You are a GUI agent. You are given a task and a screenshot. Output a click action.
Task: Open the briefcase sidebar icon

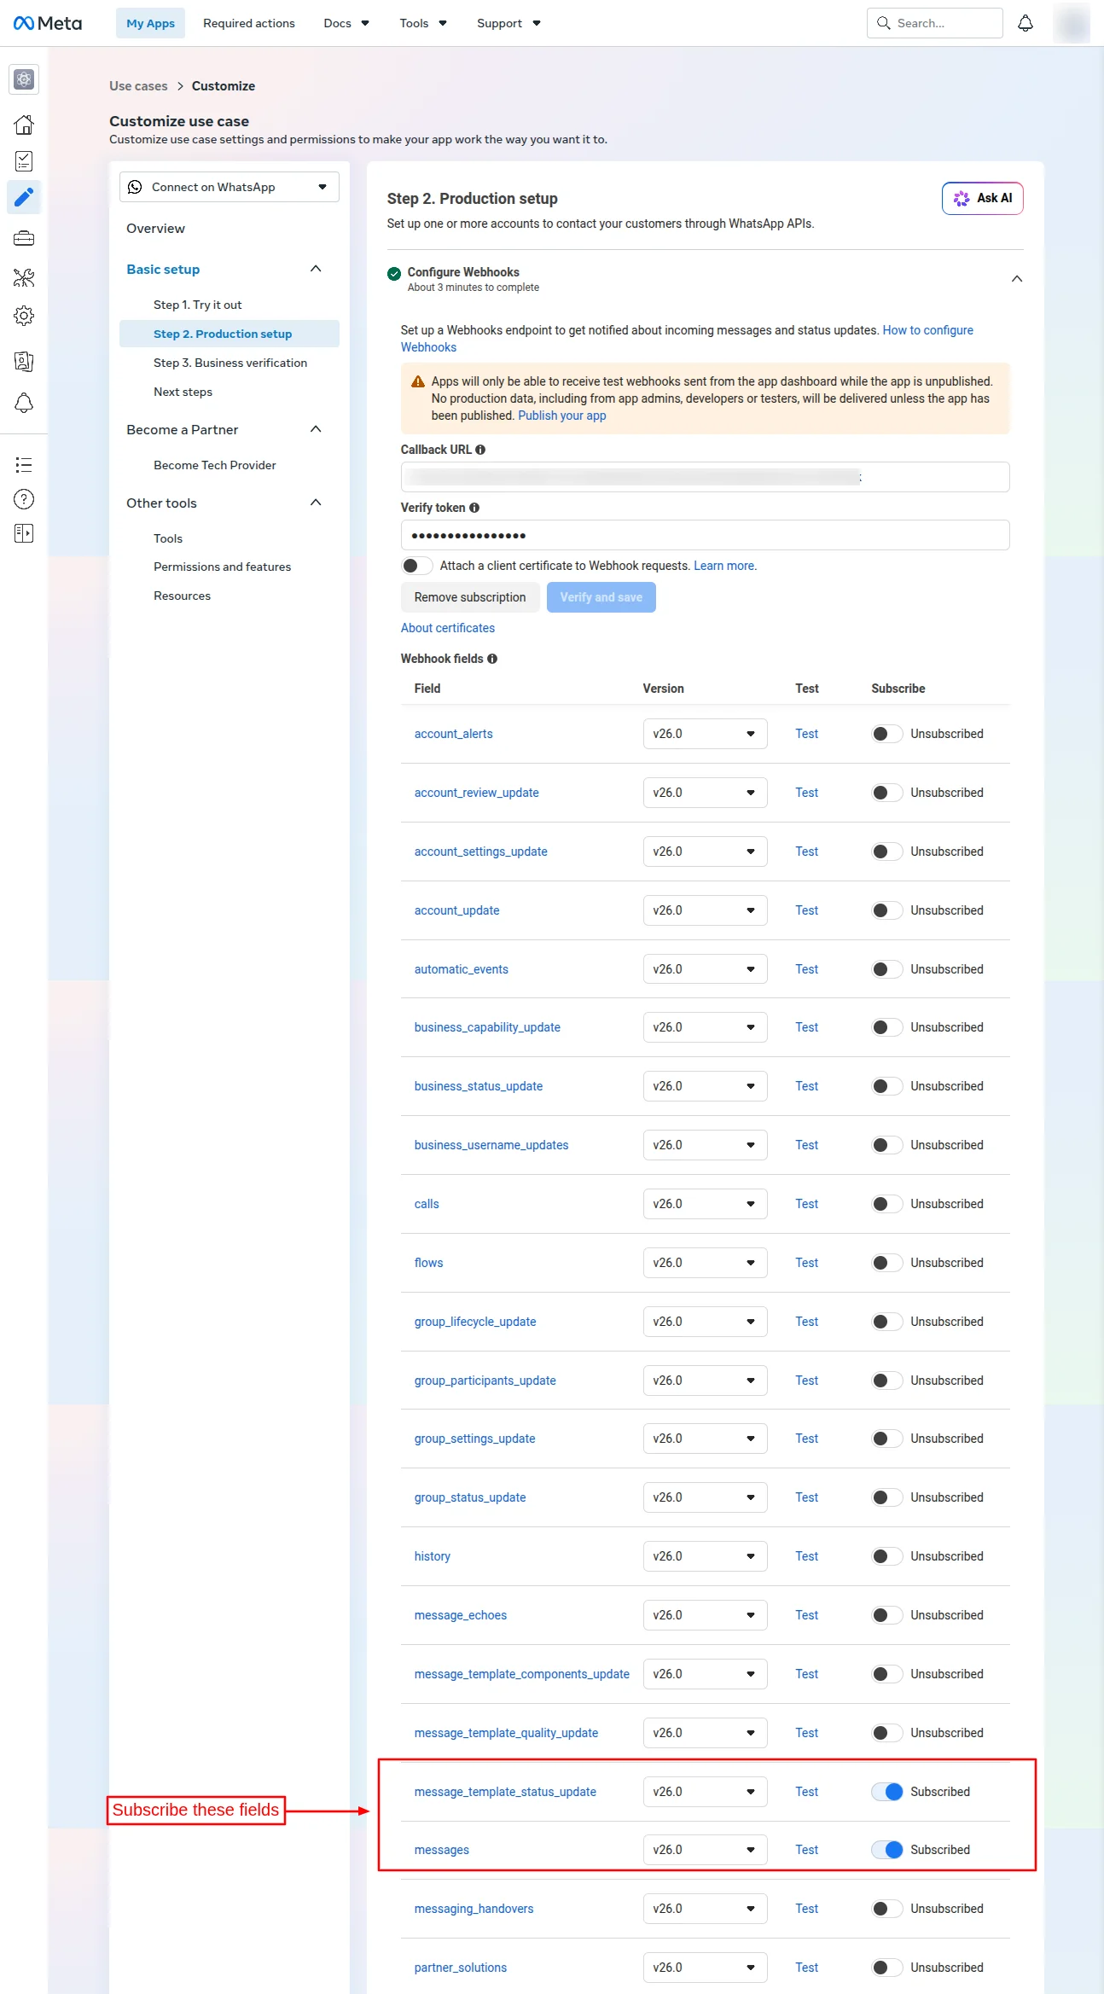(24, 238)
